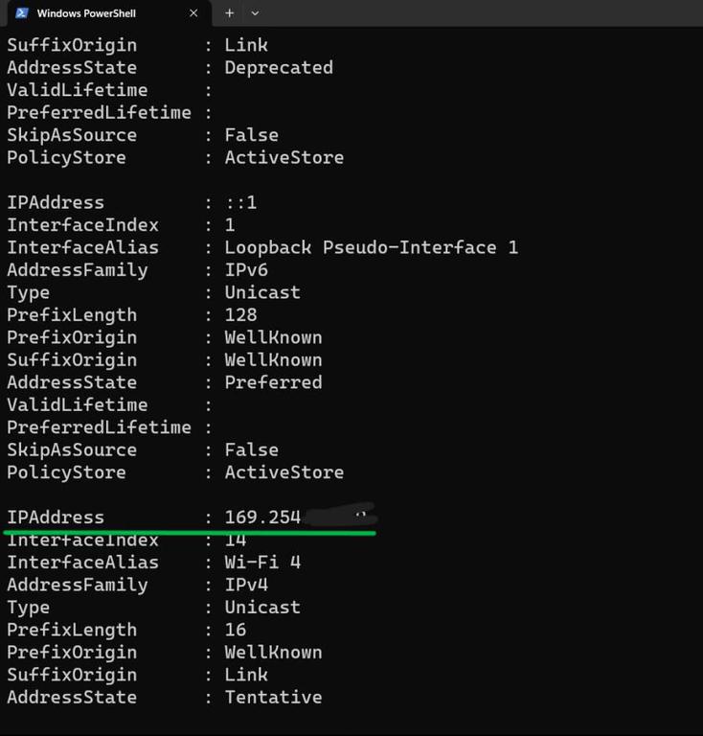703x736 pixels.
Task: Click the IPv6 address family value
Action: [246, 270]
